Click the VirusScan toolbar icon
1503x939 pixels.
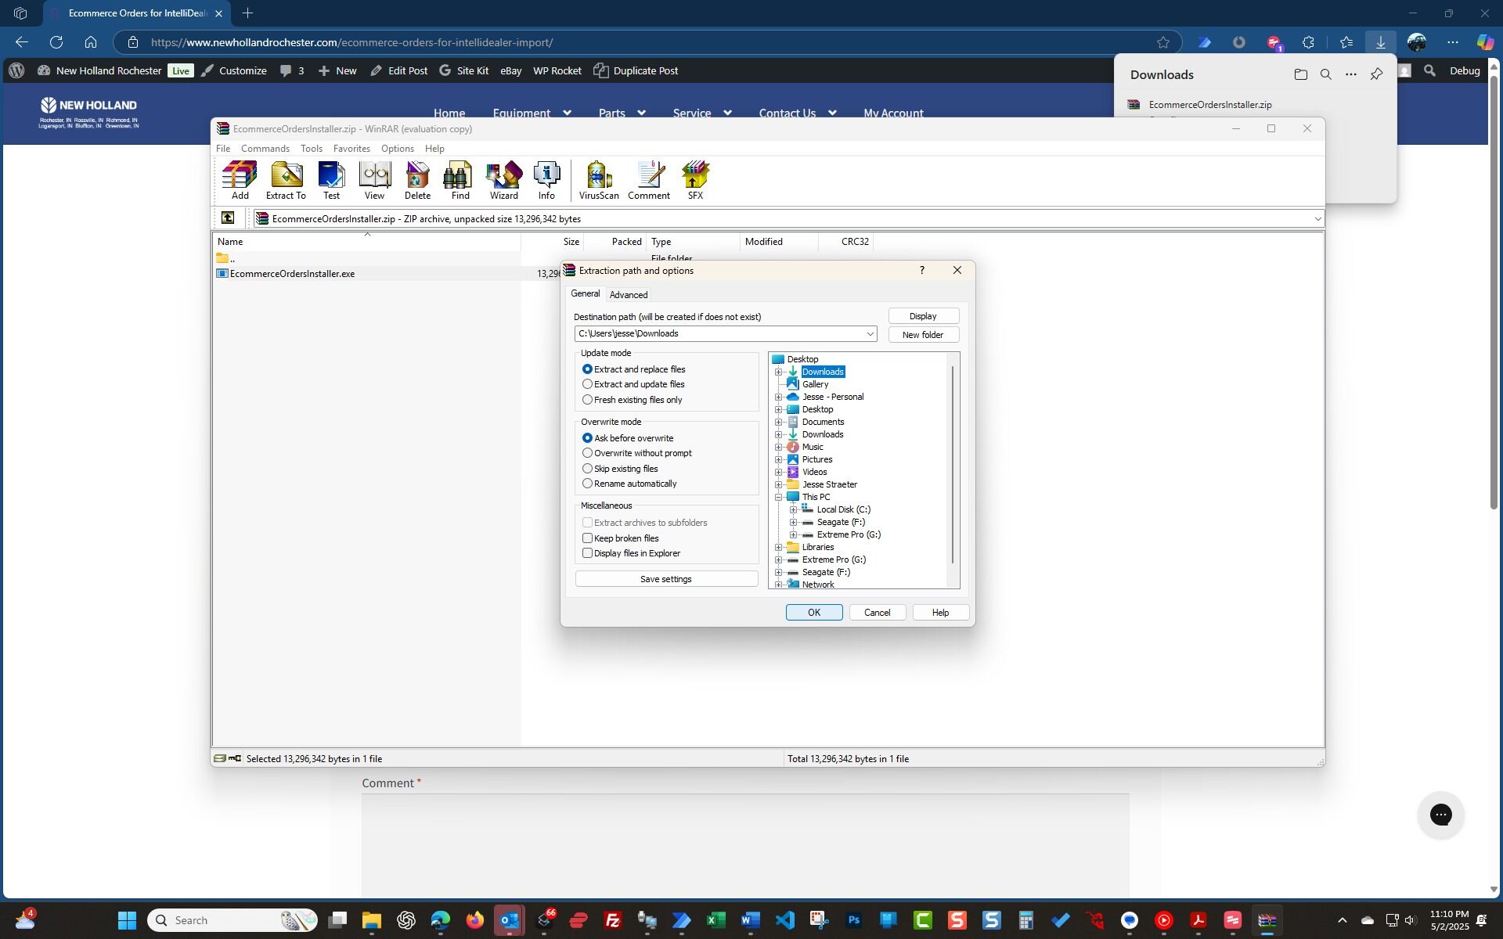click(x=599, y=181)
